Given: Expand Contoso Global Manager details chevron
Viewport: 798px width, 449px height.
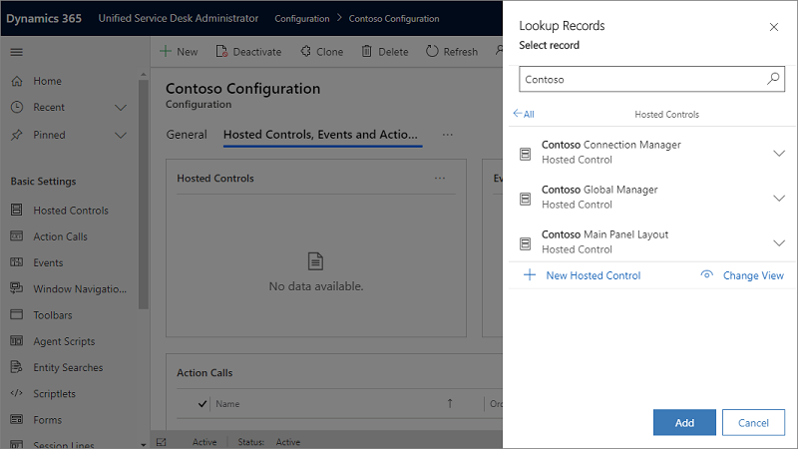Looking at the screenshot, I should coord(779,198).
